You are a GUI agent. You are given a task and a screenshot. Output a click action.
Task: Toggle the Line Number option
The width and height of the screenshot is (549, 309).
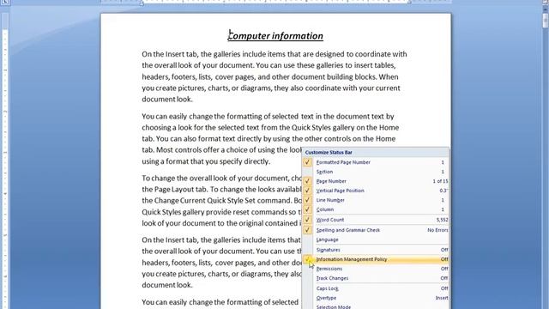coord(376,200)
